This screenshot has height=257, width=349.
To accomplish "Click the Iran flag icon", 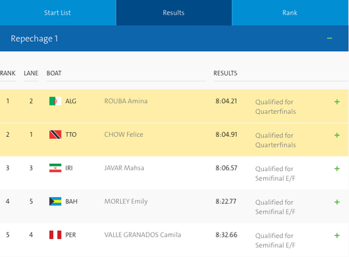I will tap(55, 168).
